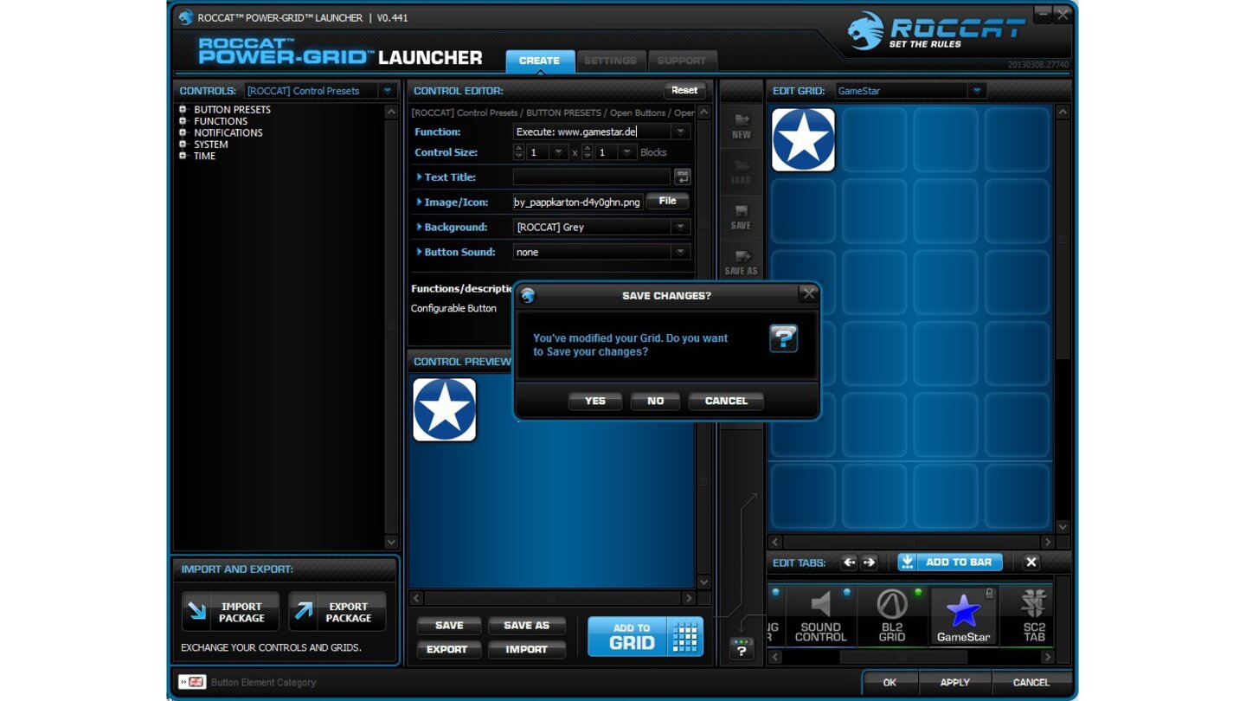
Task: Select the GameStar tab in the tab bar
Action: pyautogui.click(x=963, y=616)
